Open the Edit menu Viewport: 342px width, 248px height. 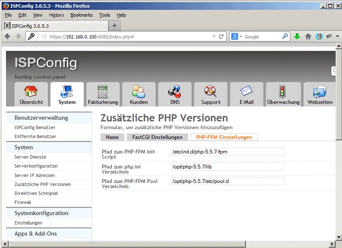(22, 15)
